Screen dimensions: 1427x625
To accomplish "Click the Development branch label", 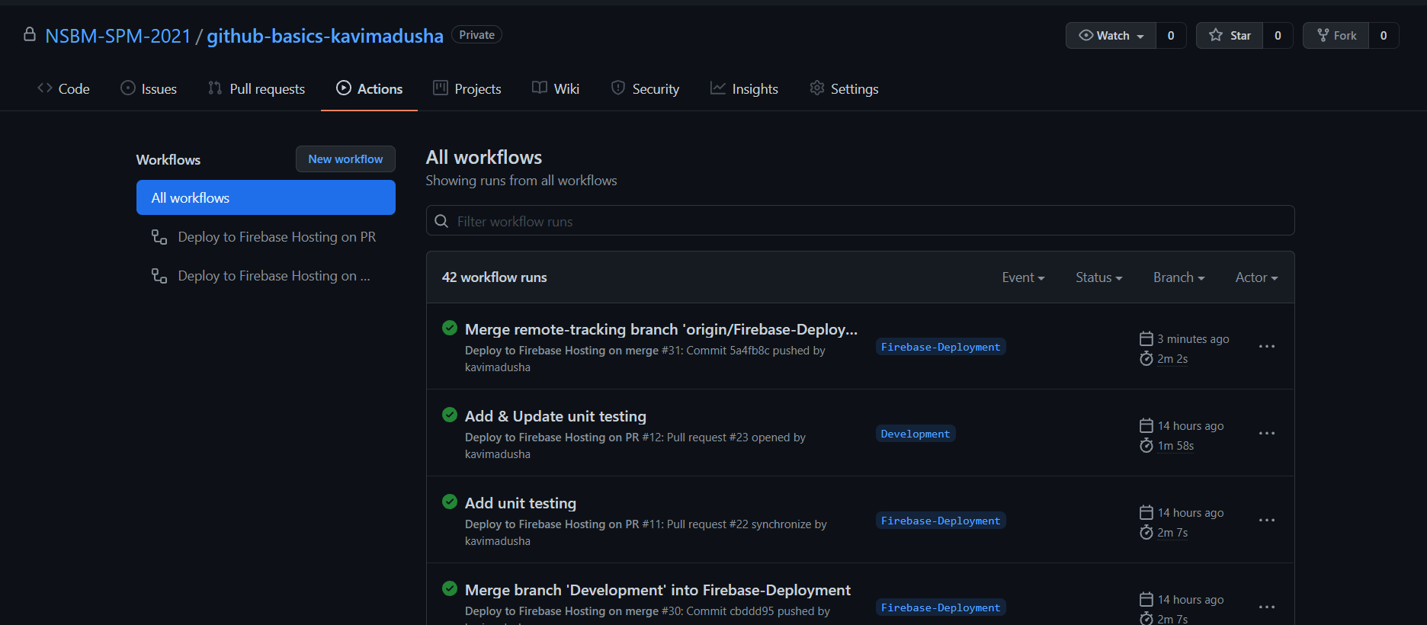I will coord(916,434).
